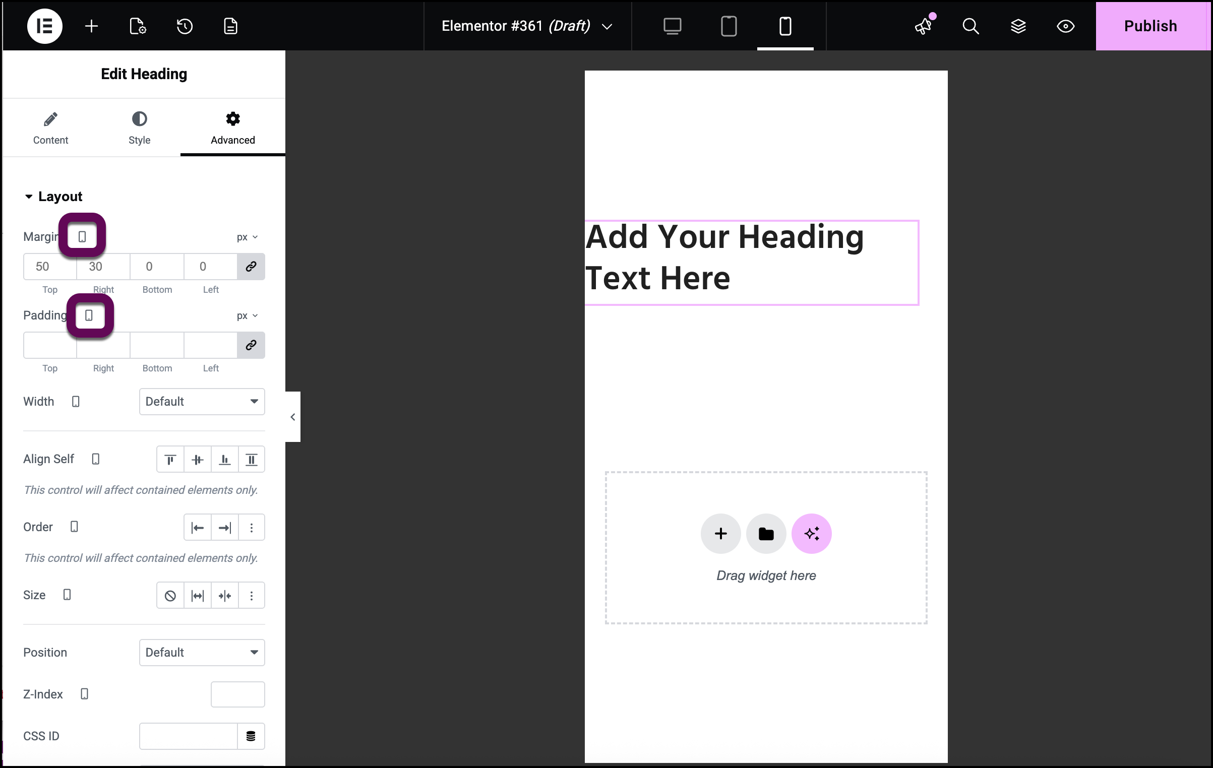Open page settings with the document icon
The image size is (1213, 768).
[x=230, y=26]
